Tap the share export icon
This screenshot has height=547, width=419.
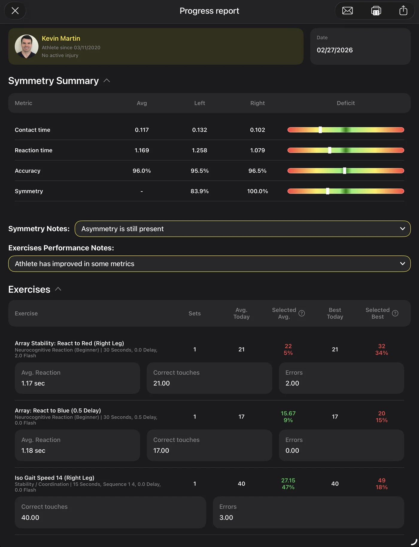pyautogui.click(x=403, y=10)
